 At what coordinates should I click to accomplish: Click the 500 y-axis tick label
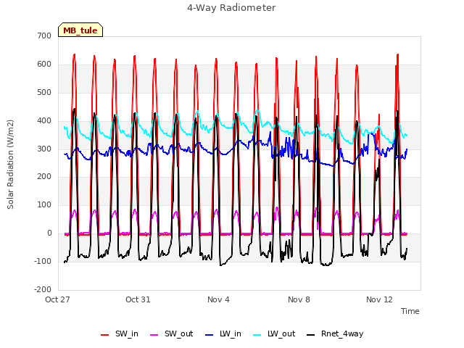tap(44, 92)
